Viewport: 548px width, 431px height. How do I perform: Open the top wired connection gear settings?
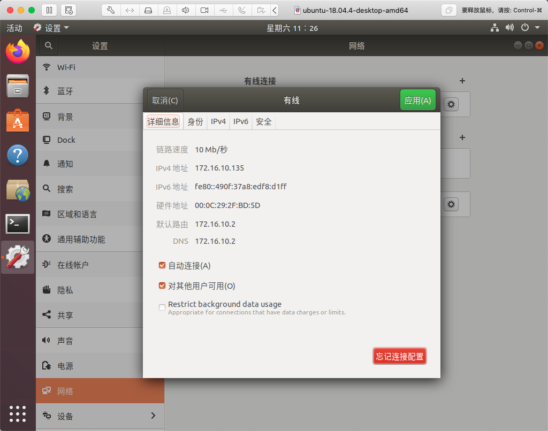pyautogui.click(x=451, y=104)
